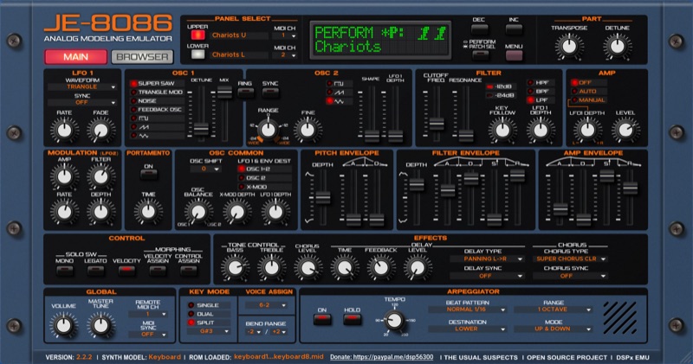Click the Amp Level knob
Screen dimensions: 693x364
(x=625, y=131)
